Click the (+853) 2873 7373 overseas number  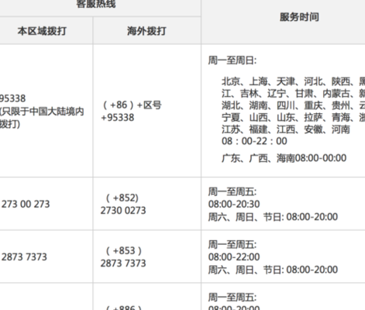(x=123, y=257)
